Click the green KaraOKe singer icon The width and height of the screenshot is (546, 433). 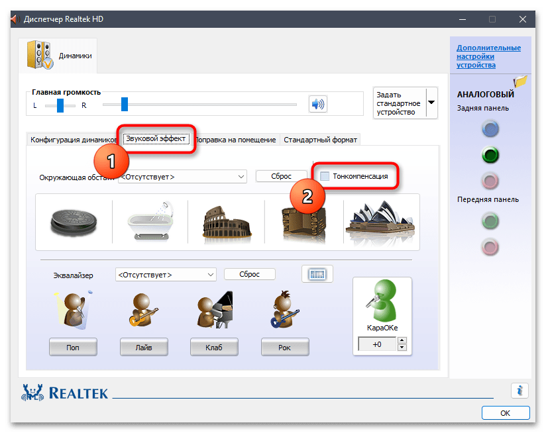(x=382, y=301)
